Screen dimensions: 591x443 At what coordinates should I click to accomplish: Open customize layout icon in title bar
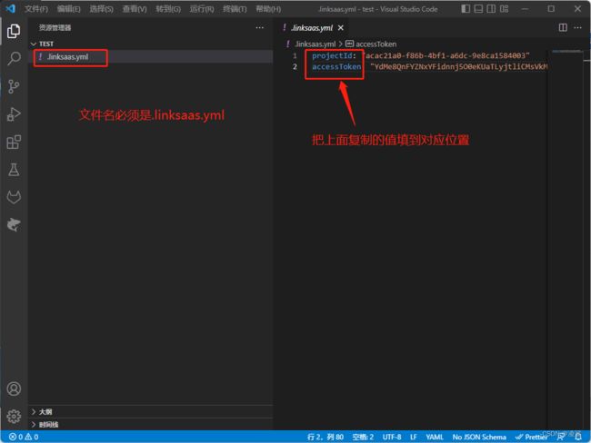504,8
